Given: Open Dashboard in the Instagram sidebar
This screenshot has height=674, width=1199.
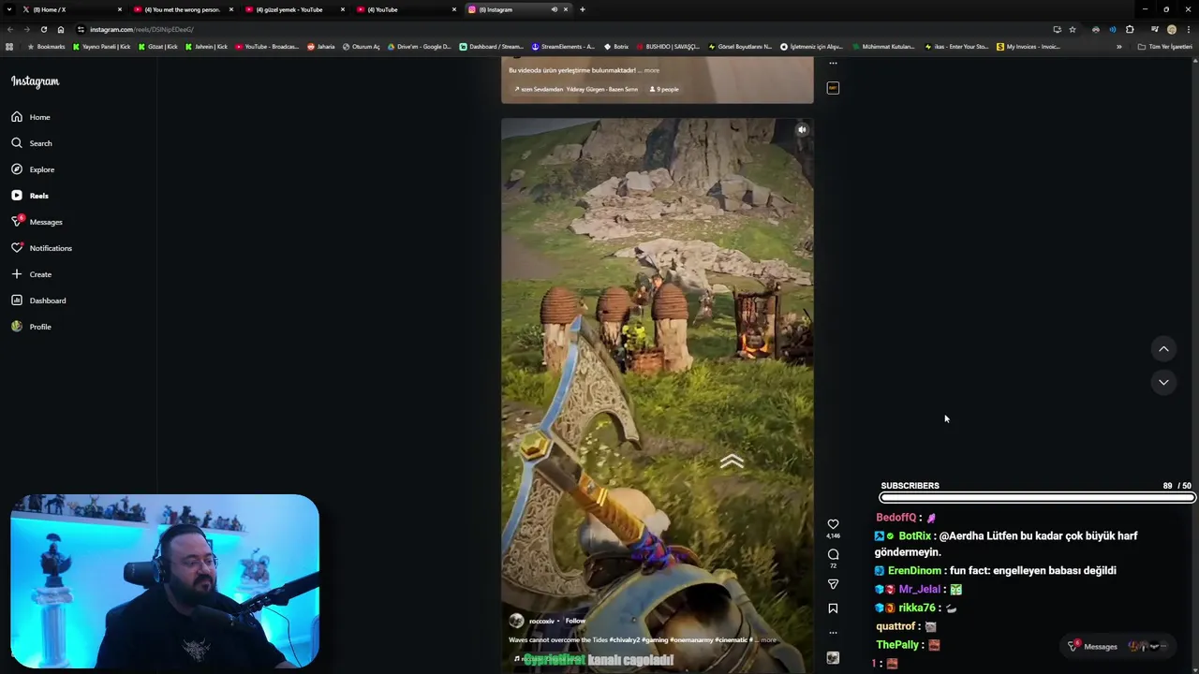Looking at the screenshot, I should [x=38, y=300].
